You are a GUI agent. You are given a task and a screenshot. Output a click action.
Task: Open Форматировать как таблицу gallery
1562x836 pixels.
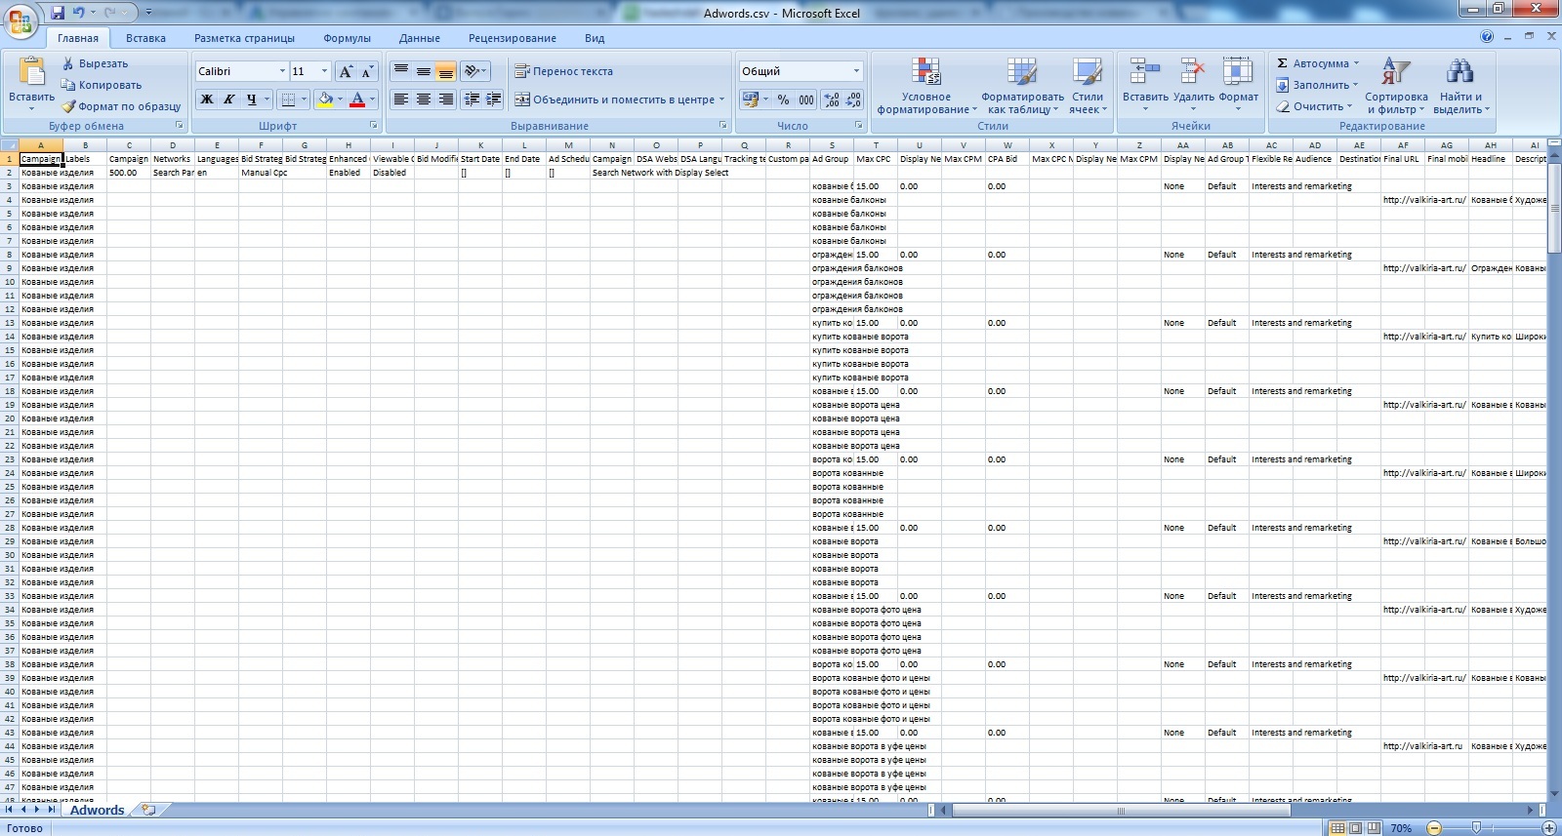point(1022,86)
